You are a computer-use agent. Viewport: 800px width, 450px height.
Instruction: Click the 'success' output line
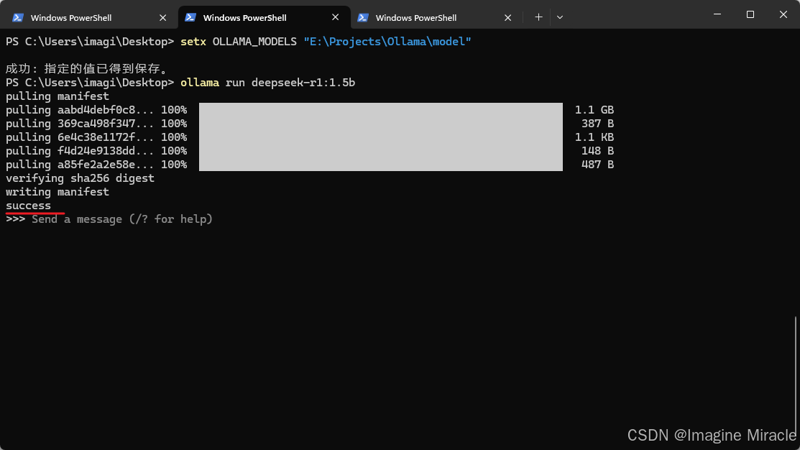tap(29, 206)
